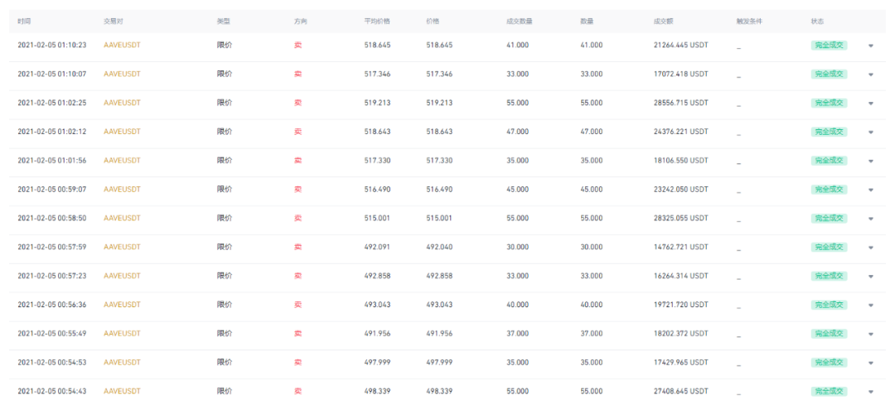The height and width of the screenshot is (400, 895).
Task: Expand the 01:10:23 order row arrow
Action: click(870, 46)
